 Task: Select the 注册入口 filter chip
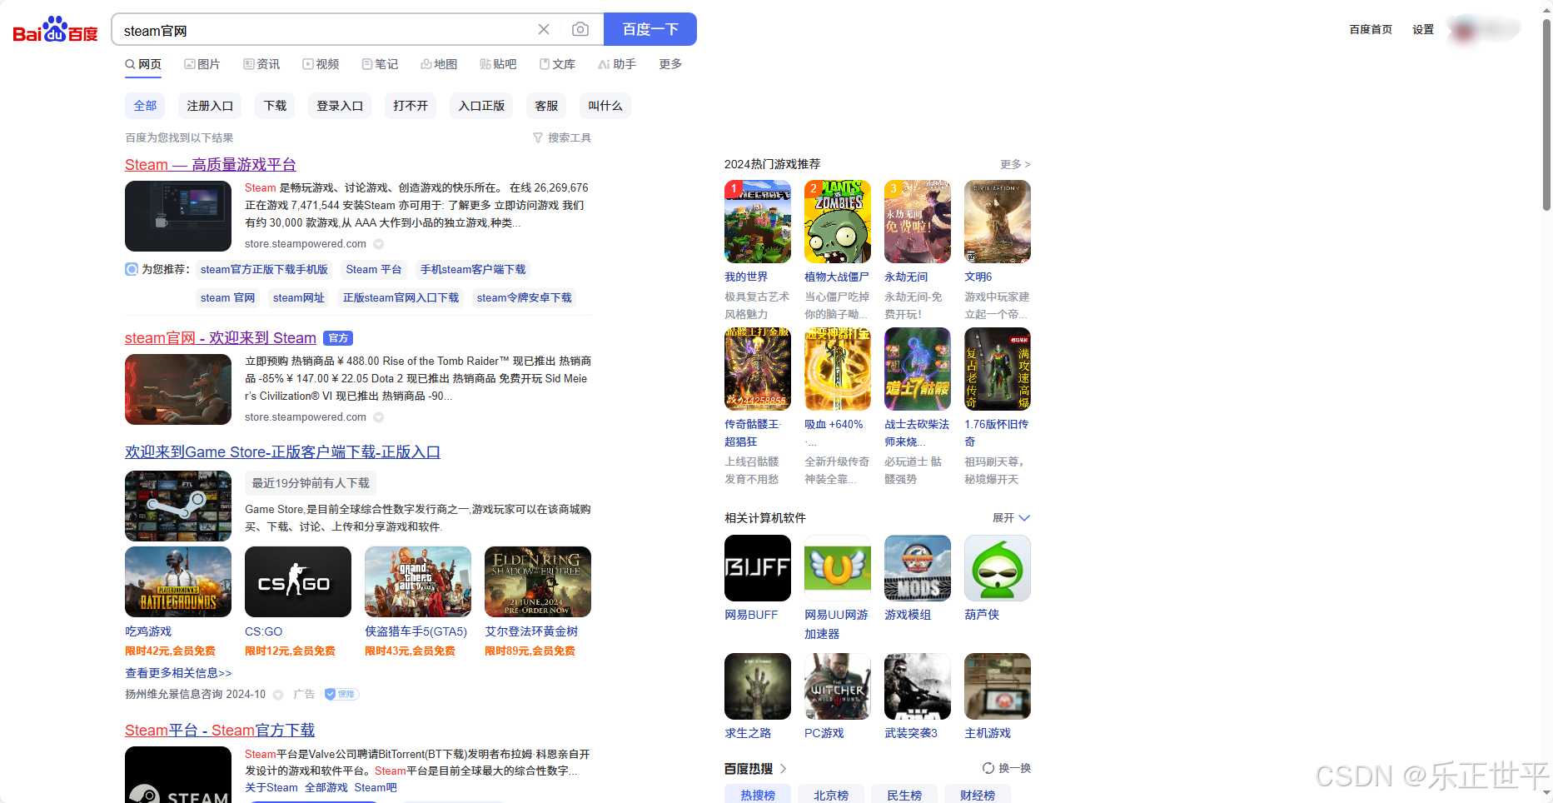[x=210, y=106]
